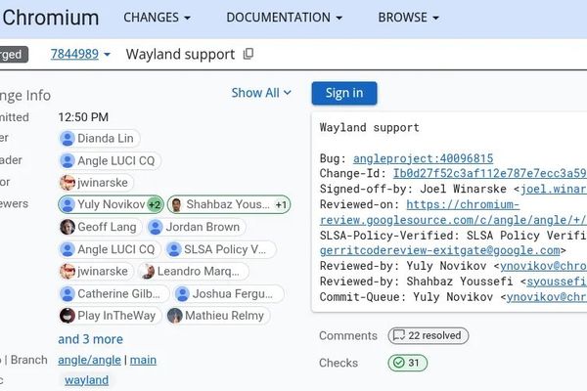This screenshot has width=587, height=391.
Task: Click Dianda Lin avatar icon
Action: pyautogui.click(x=68, y=139)
